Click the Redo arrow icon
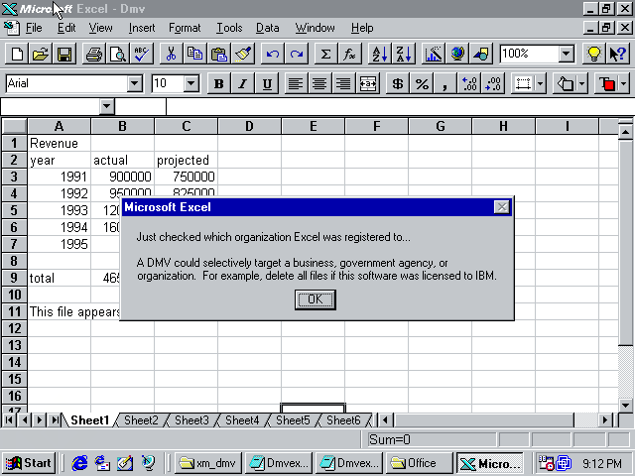This screenshot has height=476, width=635. point(297,54)
